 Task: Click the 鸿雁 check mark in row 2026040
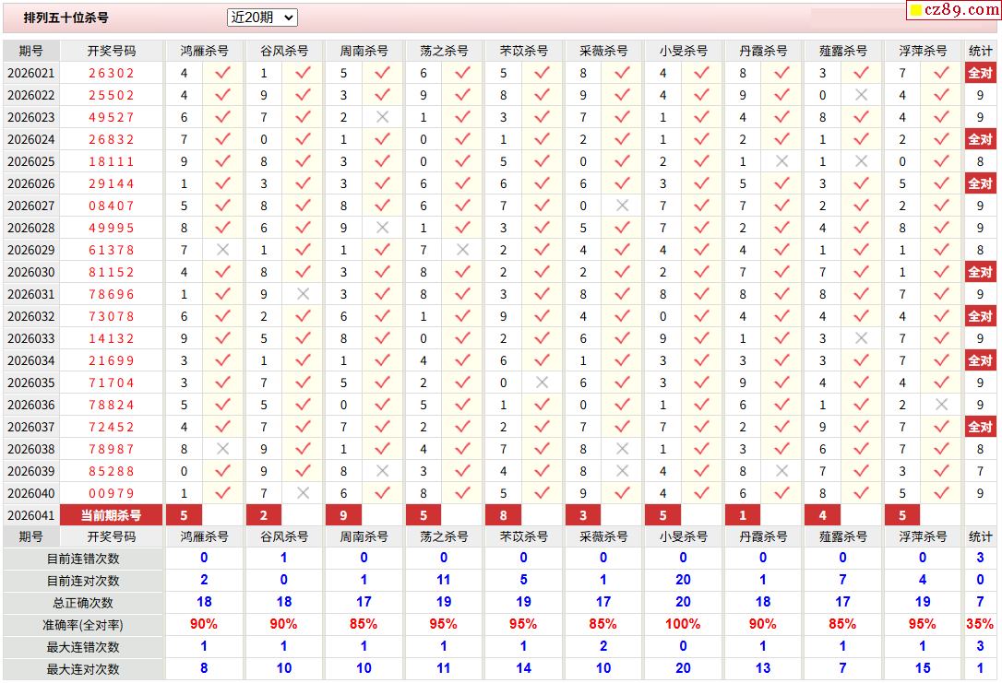222,493
